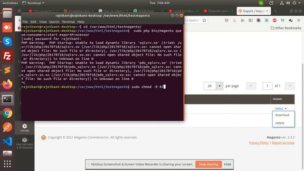Click the green checkmark tray icon
Screen dimensions: 304x171
(261, 3)
